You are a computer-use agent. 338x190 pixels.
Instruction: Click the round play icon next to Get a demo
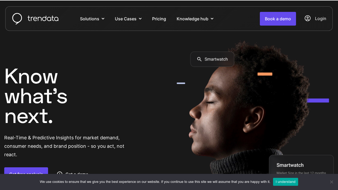(x=60, y=174)
